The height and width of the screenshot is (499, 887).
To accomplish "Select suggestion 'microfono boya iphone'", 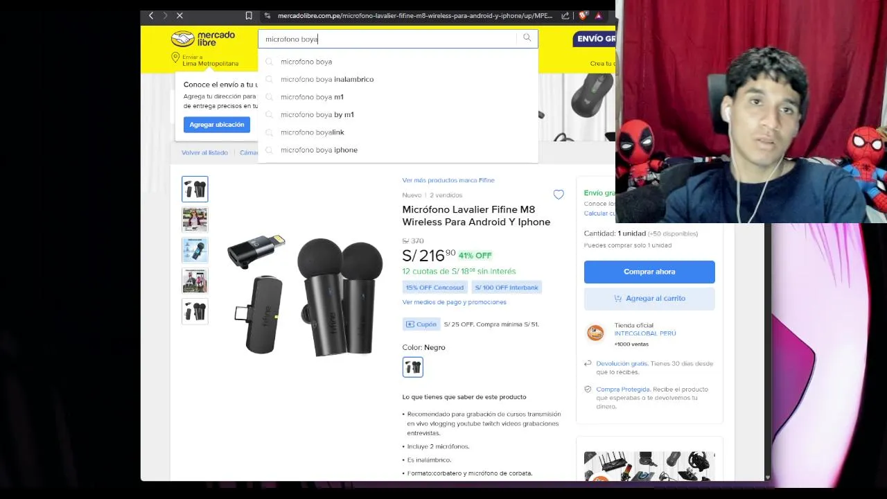I will point(398,150).
